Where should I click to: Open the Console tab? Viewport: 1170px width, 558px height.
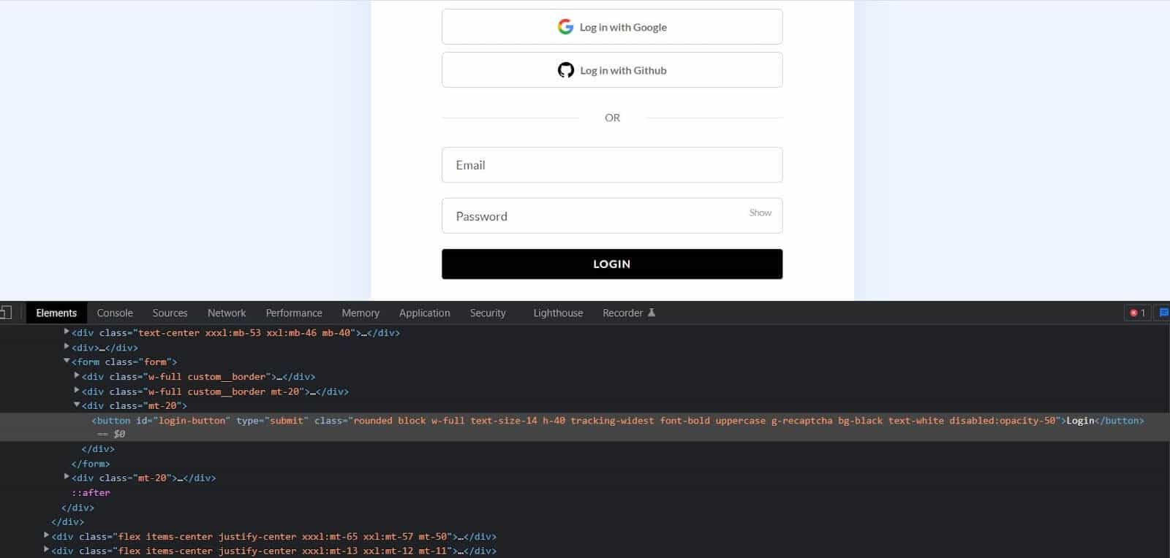click(x=115, y=313)
